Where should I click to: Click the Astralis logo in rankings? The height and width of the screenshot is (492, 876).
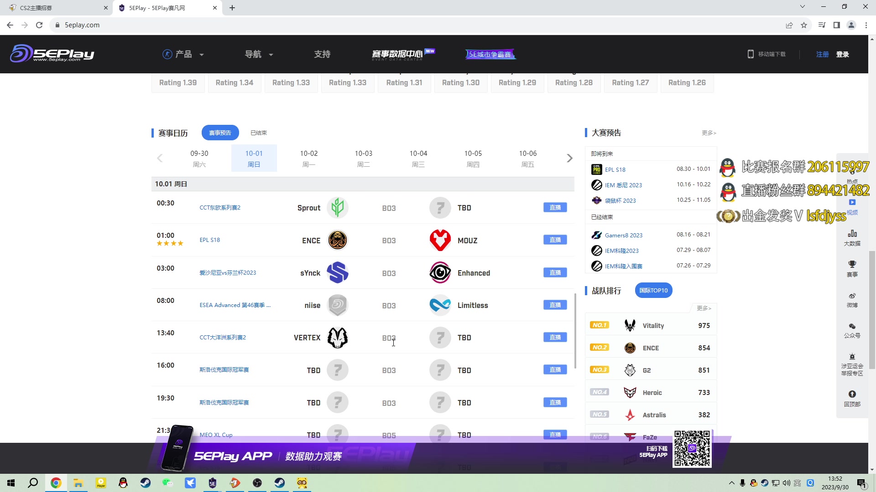coord(630,415)
